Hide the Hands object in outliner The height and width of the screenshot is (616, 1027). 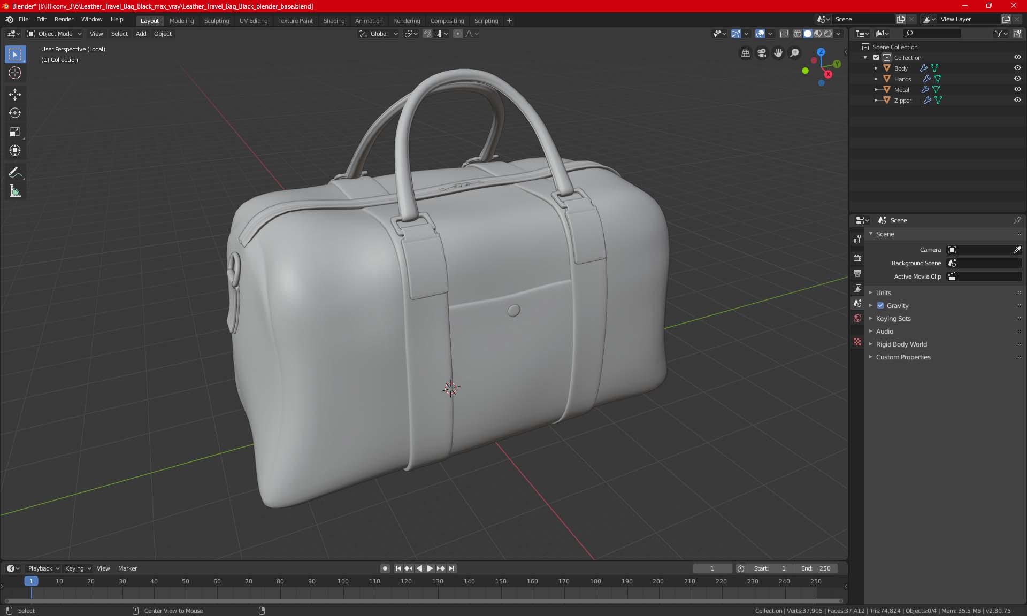point(1017,79)
